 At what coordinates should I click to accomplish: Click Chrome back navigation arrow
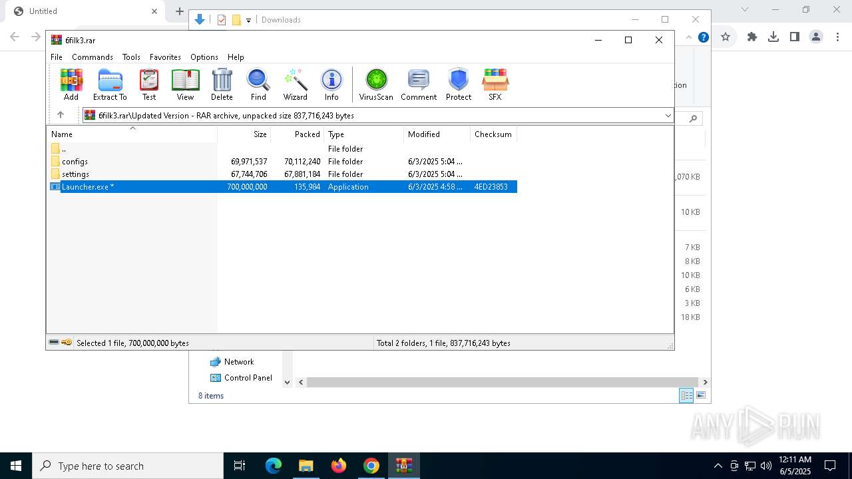pos(15,37)
